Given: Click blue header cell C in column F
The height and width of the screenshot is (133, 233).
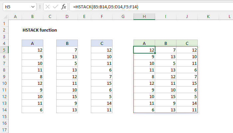Looking at the screenshot, I should (102, 43).
